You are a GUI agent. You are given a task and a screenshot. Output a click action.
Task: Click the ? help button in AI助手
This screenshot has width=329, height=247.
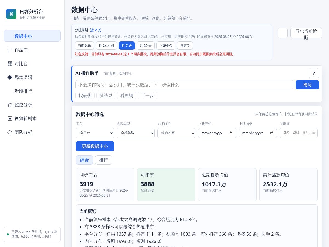[x=314, y=73]
